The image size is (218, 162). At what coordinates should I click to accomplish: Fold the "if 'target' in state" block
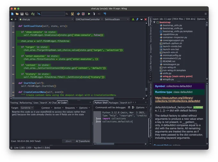click(13, 47)
